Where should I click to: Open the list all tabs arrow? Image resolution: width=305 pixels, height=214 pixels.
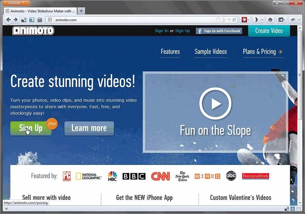click(x=299, y=11)
